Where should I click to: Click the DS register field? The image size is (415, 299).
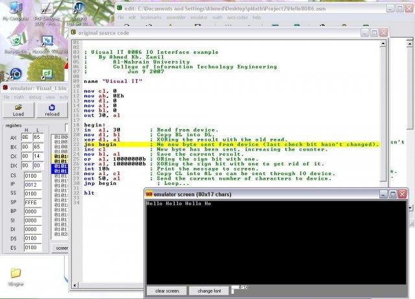(x=33, y=238)
